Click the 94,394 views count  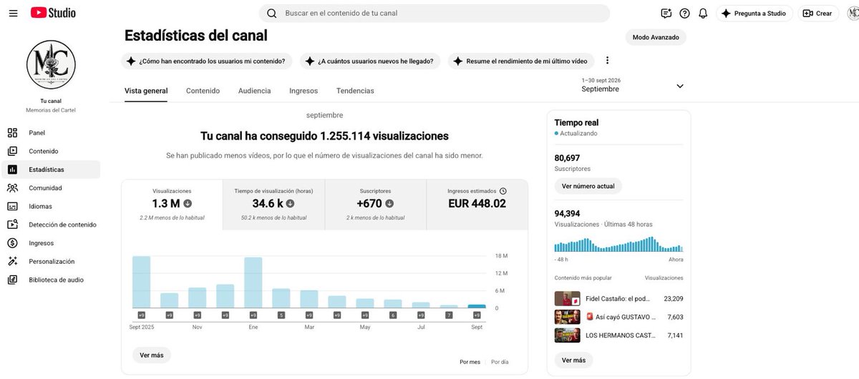pyautogui.click(x=568, y=213)
